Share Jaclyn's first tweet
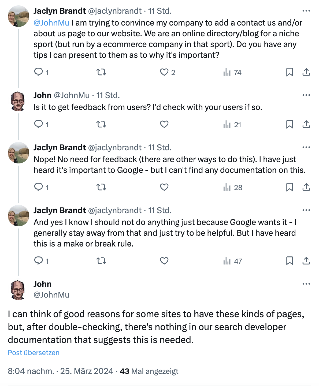Screen dimensions: 319x386 pyautogui.click(x=306, y=72)
